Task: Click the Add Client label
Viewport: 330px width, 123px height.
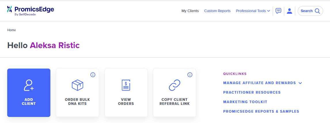Action: 29,101
